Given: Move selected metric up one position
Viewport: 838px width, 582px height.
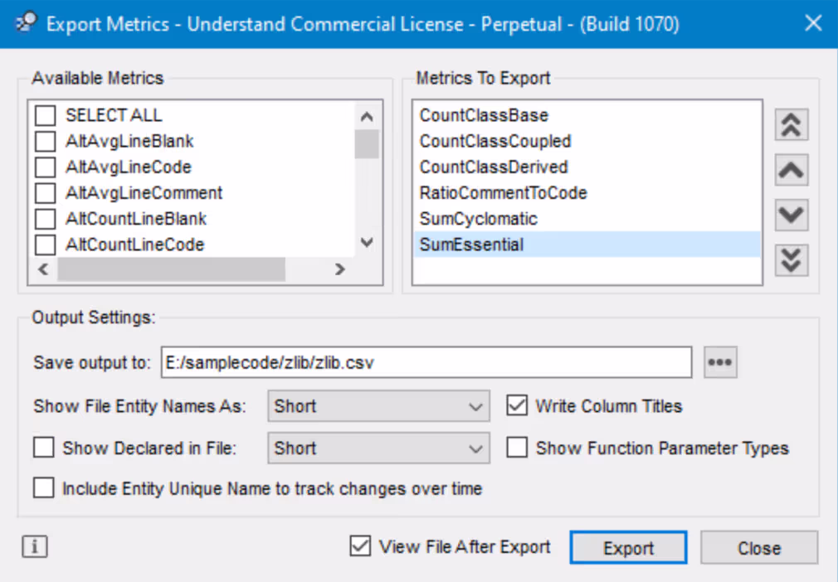Looking at the screenshot, I should tap(791, 170).
